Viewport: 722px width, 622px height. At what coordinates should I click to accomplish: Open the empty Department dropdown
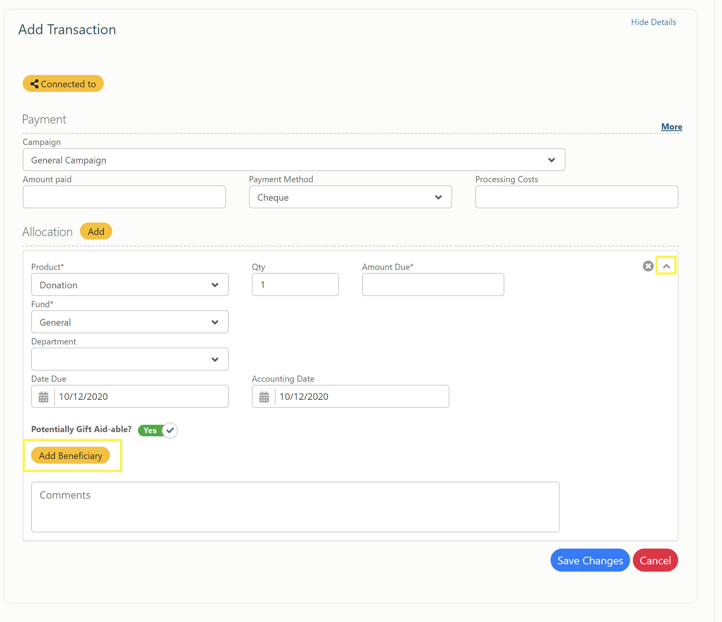coord(130,359)
